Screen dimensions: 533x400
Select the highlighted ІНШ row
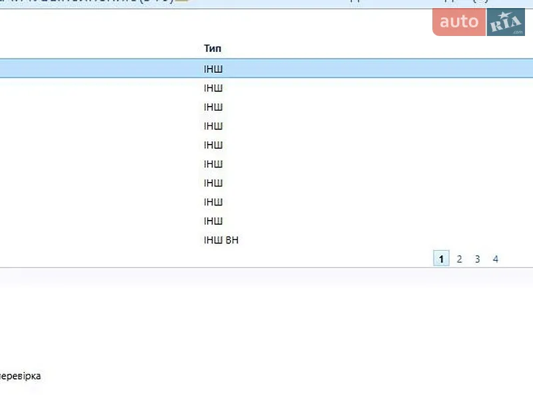pyautogui.click(x=266, y=69)
